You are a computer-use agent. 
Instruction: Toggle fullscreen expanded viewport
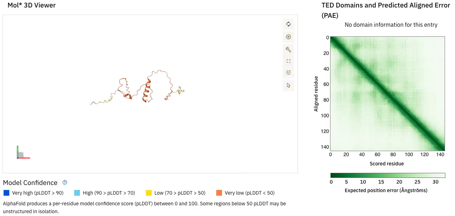(288, 61)
